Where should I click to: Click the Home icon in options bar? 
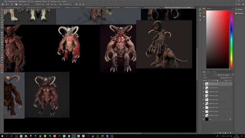[3, 4]
